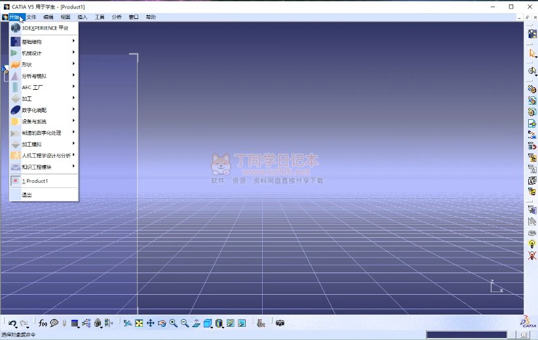Click 退出 to exit CATIA
This screenshot has width=538, height=340.
tap(27, 195)
